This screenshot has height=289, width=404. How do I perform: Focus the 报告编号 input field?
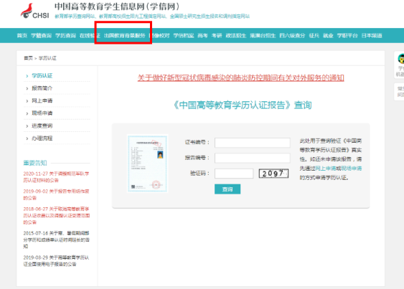tap(253, 158)
